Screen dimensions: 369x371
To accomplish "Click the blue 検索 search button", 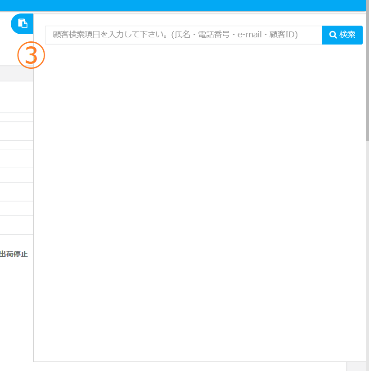I will coord(342,35).
